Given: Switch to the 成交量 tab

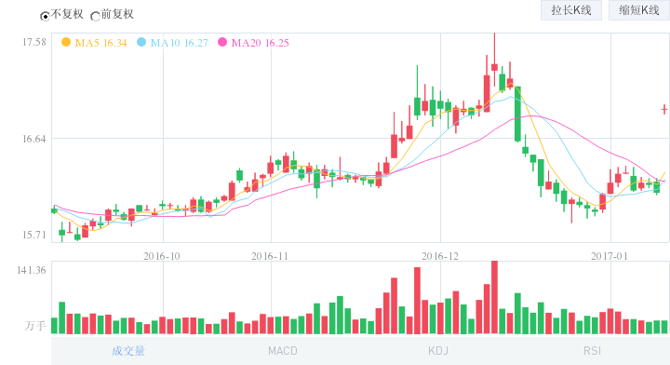Looking at the screenshot, I should [x=128, y=351].
